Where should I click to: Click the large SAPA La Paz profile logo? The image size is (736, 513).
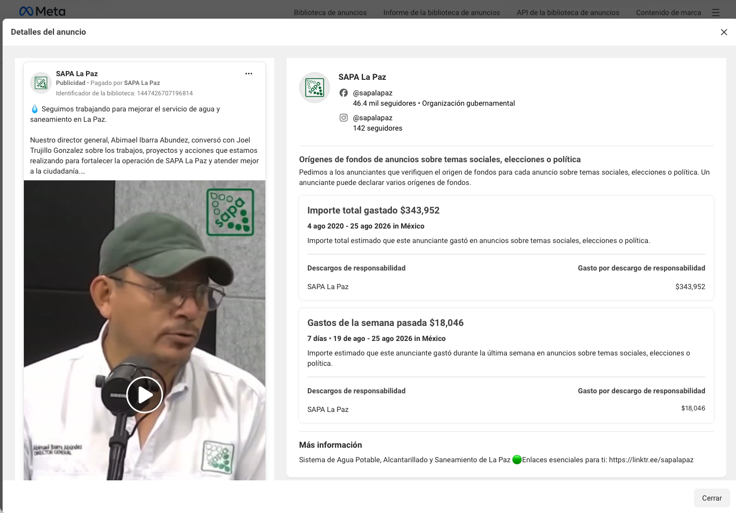pyautogui.click(x=315, y=88)
